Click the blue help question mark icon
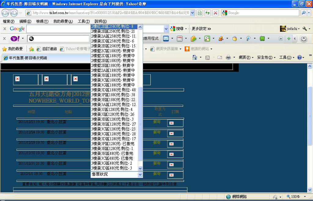 (300, 57)
